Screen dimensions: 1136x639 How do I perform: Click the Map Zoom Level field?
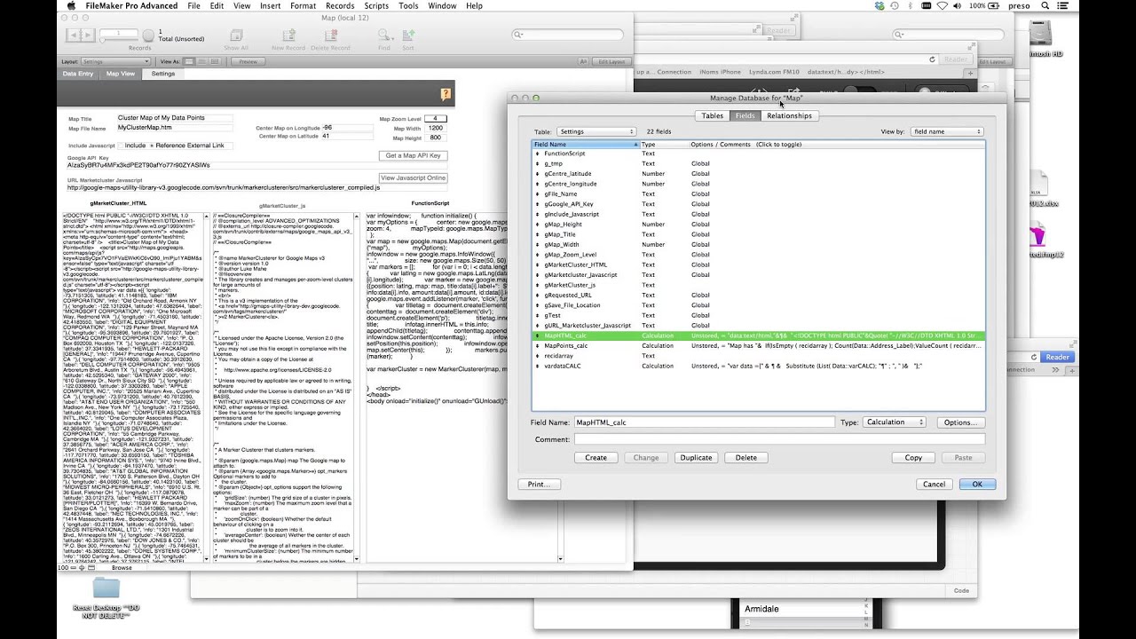click(x=435, y=118)
